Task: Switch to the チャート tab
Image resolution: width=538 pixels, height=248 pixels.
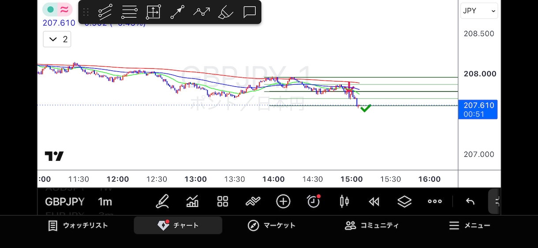Action: pyautogui.click(x=178, y=226)
